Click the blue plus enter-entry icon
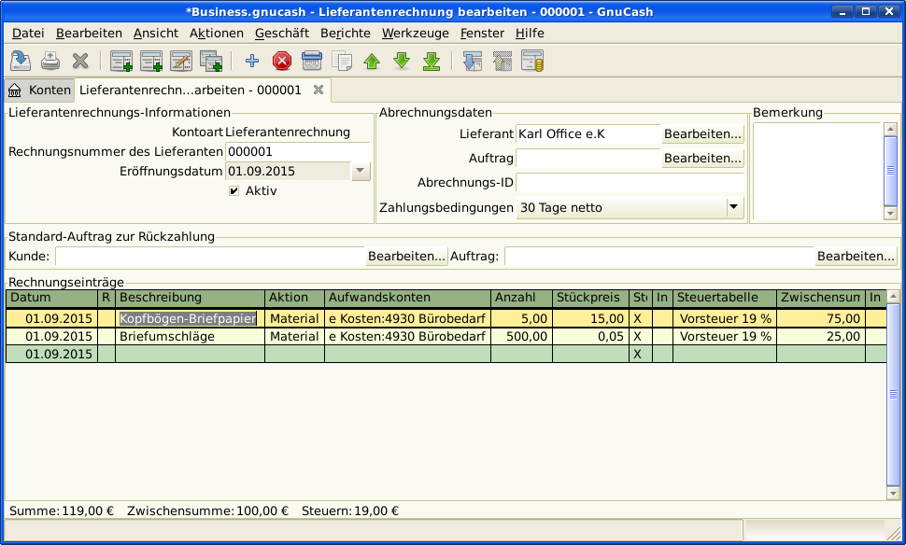 point(251,62)
